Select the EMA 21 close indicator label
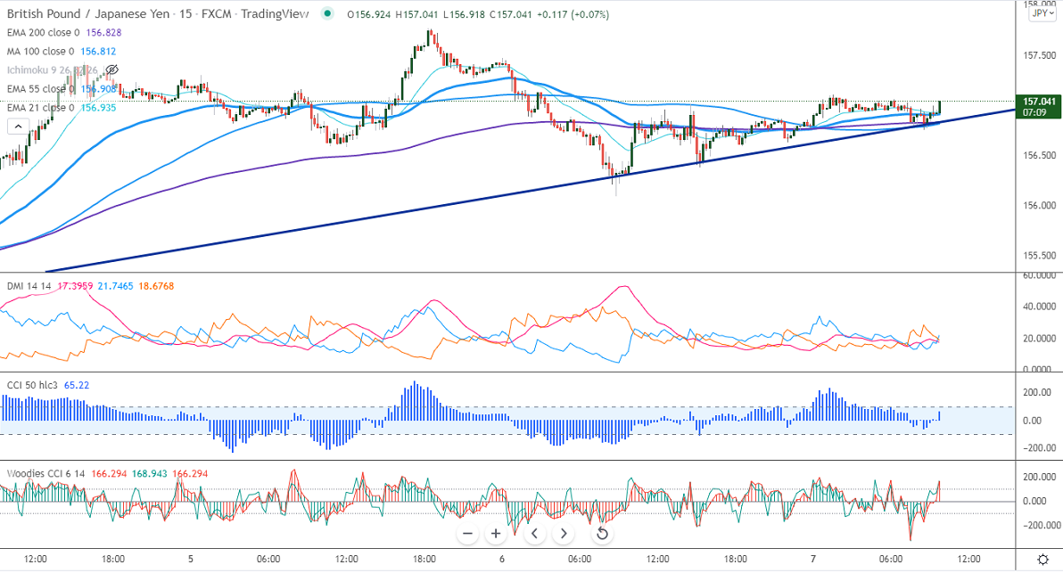 click(41, 108)
